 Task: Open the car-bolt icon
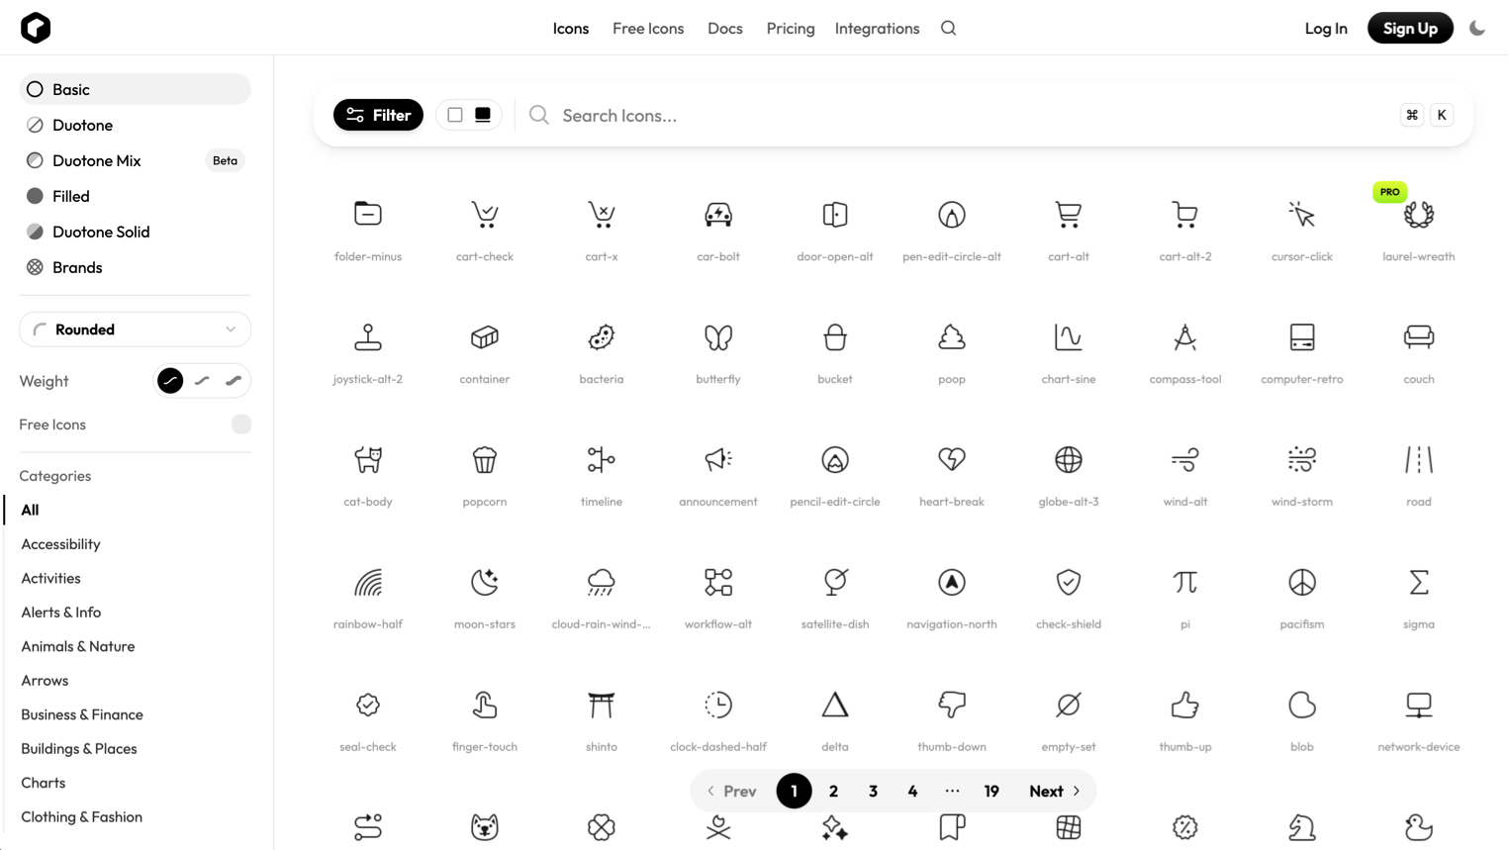718,215
